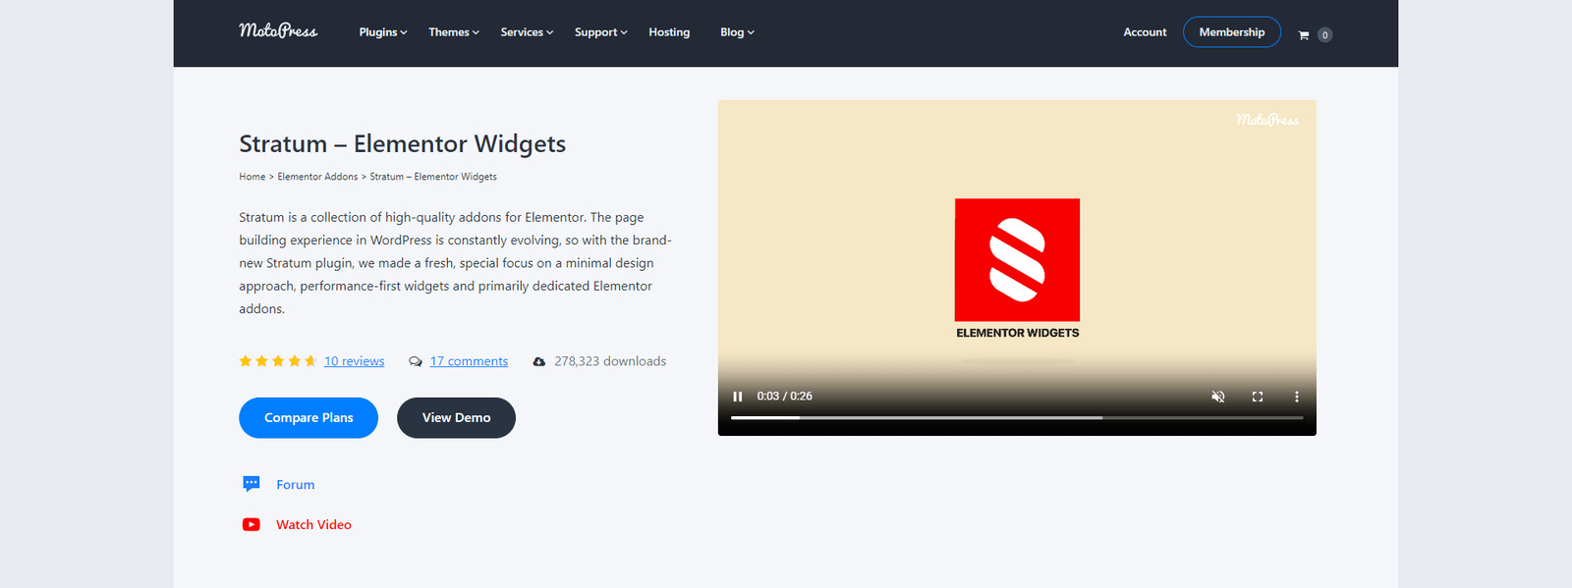Click the Stratum video thumbnail logo
Screen dimensions: 1572x588
1018,260
